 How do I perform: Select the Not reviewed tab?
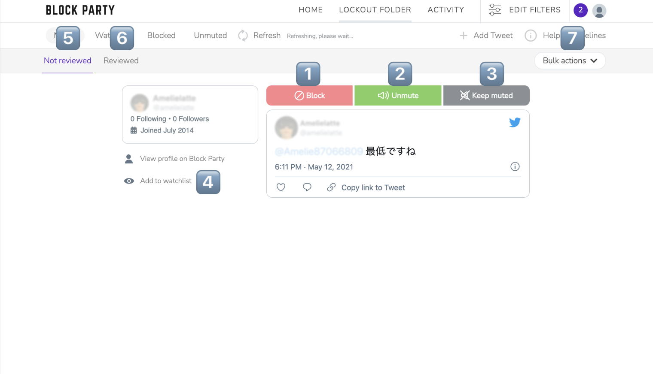tap(67, 60)
